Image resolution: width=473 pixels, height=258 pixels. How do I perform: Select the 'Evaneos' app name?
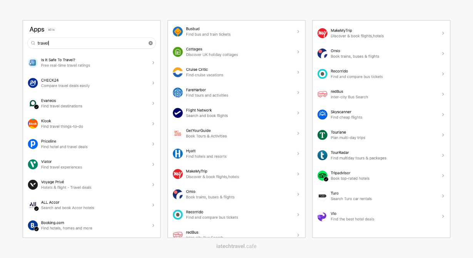pos(48,101)
